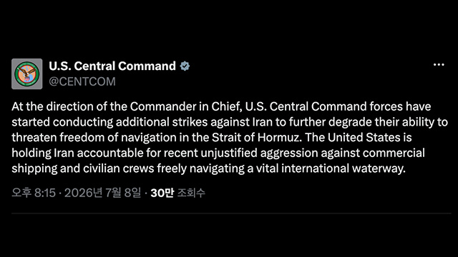The width and height of the screenshot is (458, 257).
Task: Click the 오후 8:15 post timestamp
Action: (x=34, y=193)
